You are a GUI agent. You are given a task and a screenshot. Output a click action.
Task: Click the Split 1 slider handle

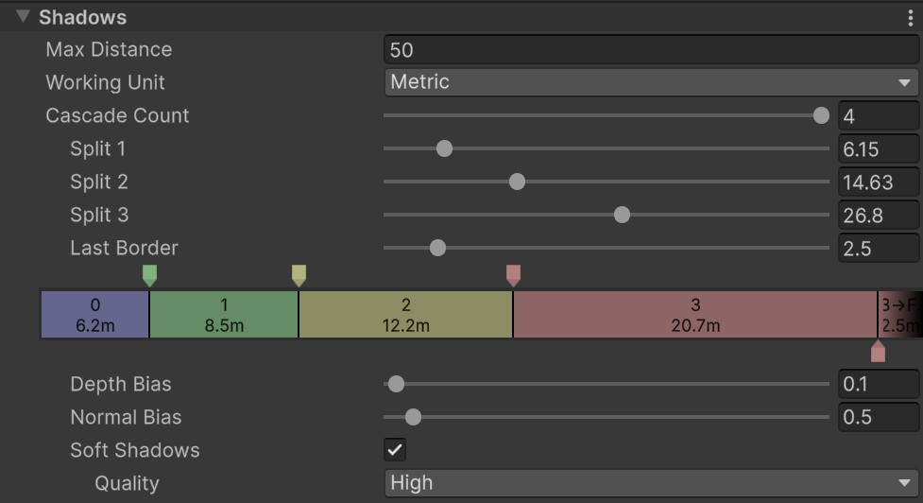(x=444, y=148)
